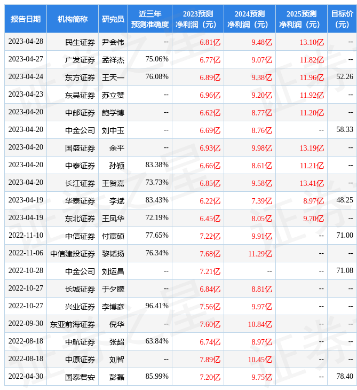Click analyst name 刘运昌
Screen dimensions: 357x390
pyautogui.click(x=113, y=271)
